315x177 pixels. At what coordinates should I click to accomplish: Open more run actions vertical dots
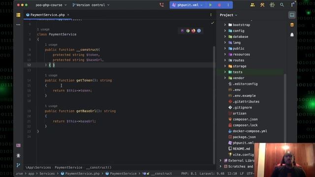pyautogui.click(x=228, y=5)
